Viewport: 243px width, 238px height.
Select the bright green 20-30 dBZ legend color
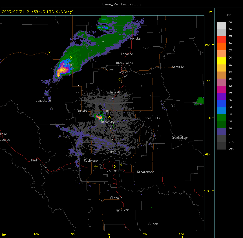point(222,118)
